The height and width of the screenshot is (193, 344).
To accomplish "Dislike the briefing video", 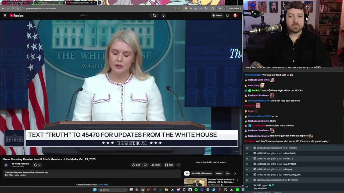I will click(x=145, y=165).
